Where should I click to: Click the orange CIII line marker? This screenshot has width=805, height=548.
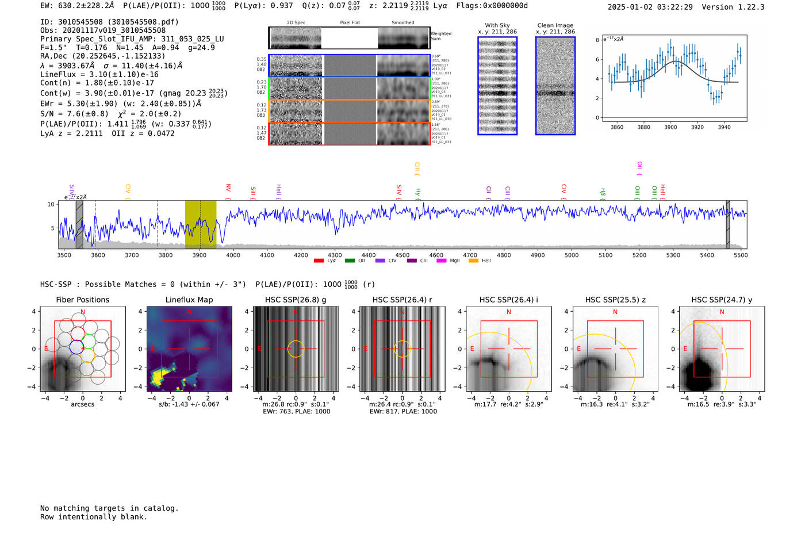coord(417,169)
